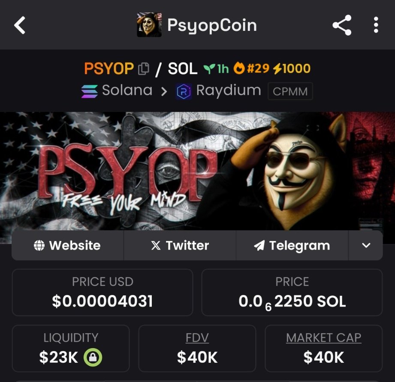Copy the PSYOP token address icon
This screenshot has width=395, height=382.
pos(144,69)
